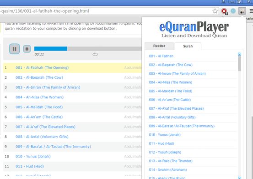Choose 008 - Al-Anfal in the popup list
This screenshot has width=253, height=179.
pyautogui.click(x=172, y=118)
